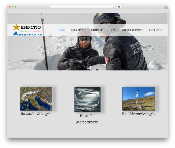Viewport: 175px width, 148px height.
Task: Click the Italy satellite map thumbnail
Action: click(x=36, y=99)
